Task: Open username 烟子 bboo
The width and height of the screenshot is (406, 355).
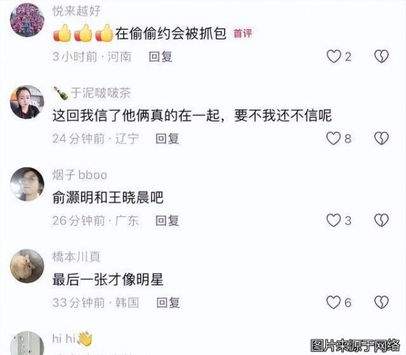Action: coord(80,175)
